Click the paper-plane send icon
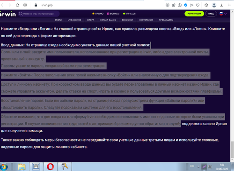This screenshot has width=234, height=171. click(x=192, y=5)
